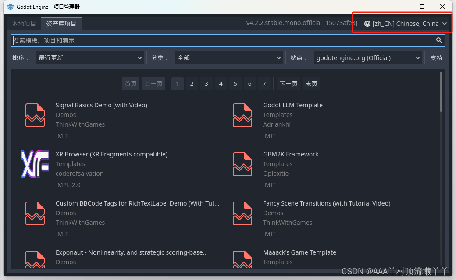Expand the 分类 category dropdown
Image resolution: width=456 pixels, height=280 pixels.
pos(229,58)
